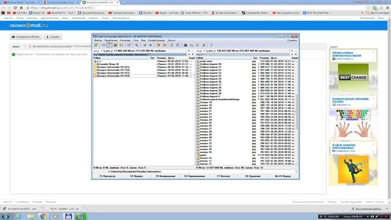391x220 pixels.
Task: Click the Multi-rename tool icon
Action: coord(191,45)
